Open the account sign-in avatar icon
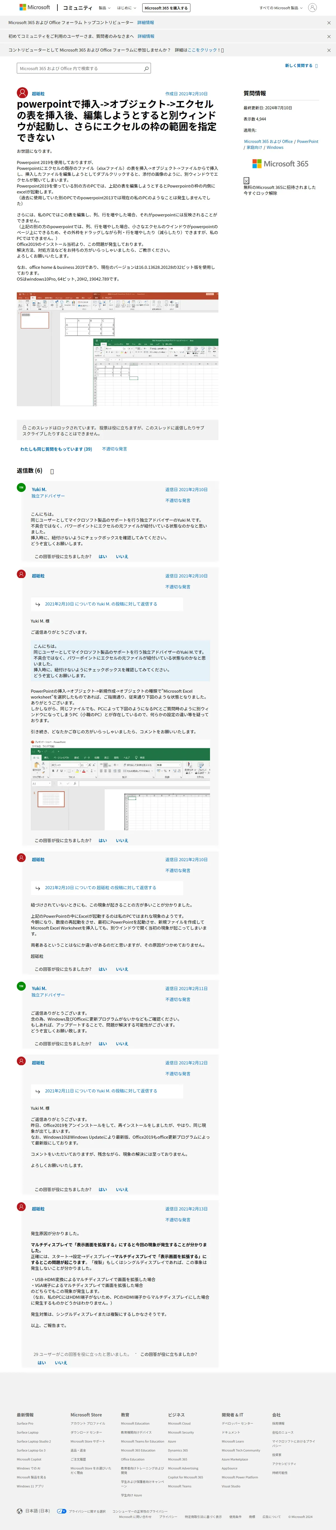The image size is (336, 1530). pos(312,8)
